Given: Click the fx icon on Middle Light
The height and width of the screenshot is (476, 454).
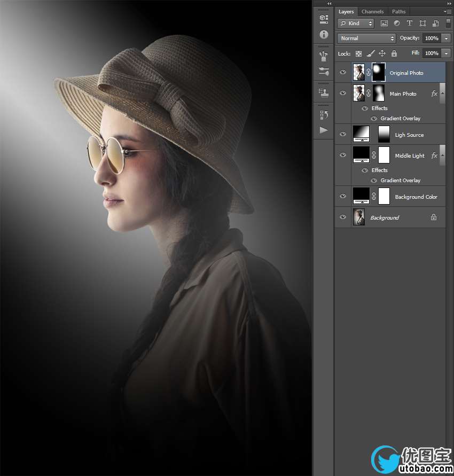Looking at the screenshot, I should 434,156.
